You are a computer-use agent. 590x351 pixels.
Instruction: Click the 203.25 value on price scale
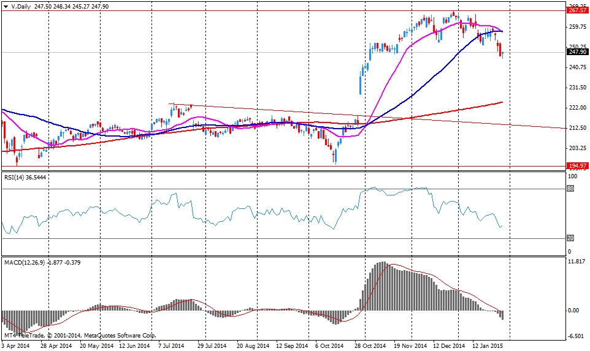coord(578,148)
